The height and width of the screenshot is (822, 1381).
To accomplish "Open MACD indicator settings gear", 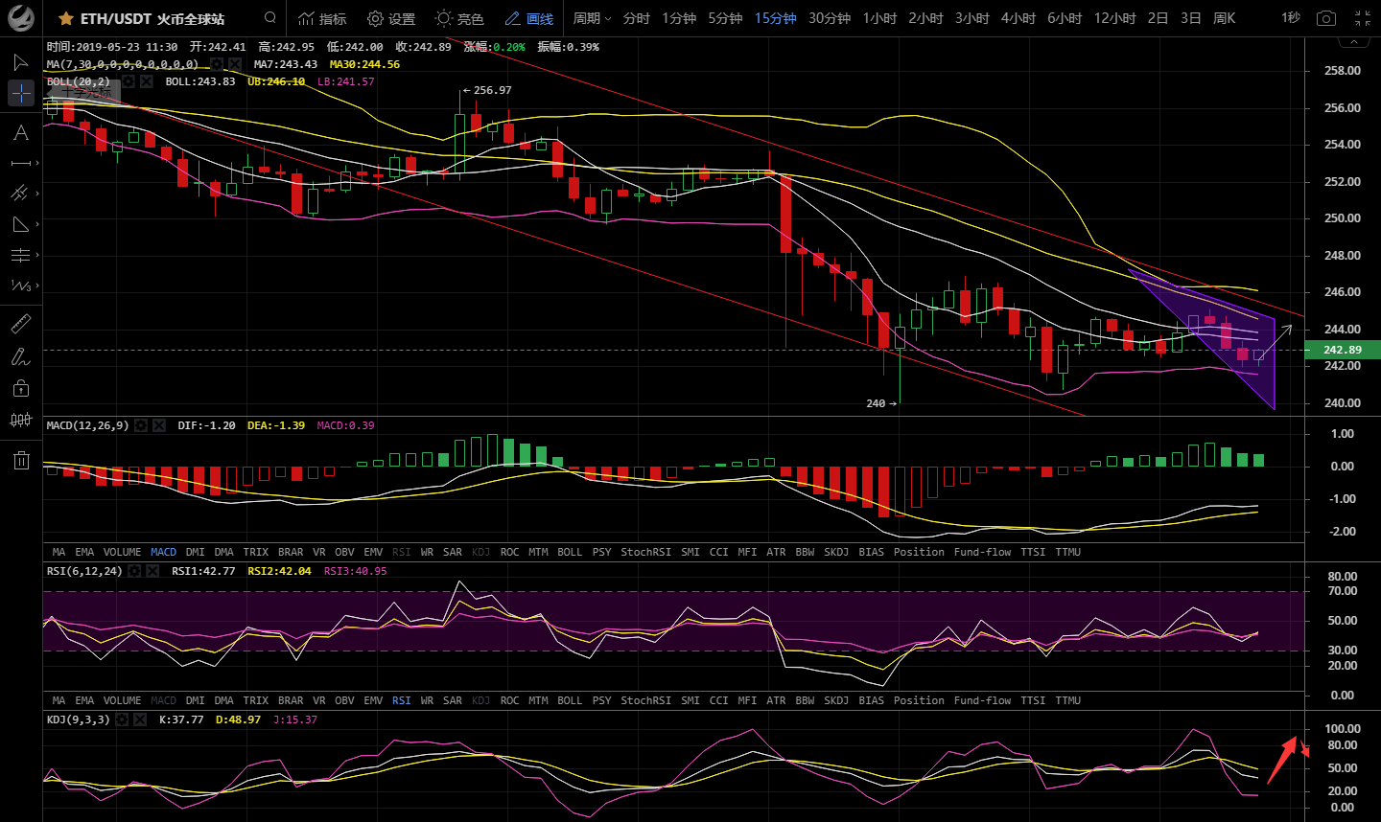I will point(141,425).
